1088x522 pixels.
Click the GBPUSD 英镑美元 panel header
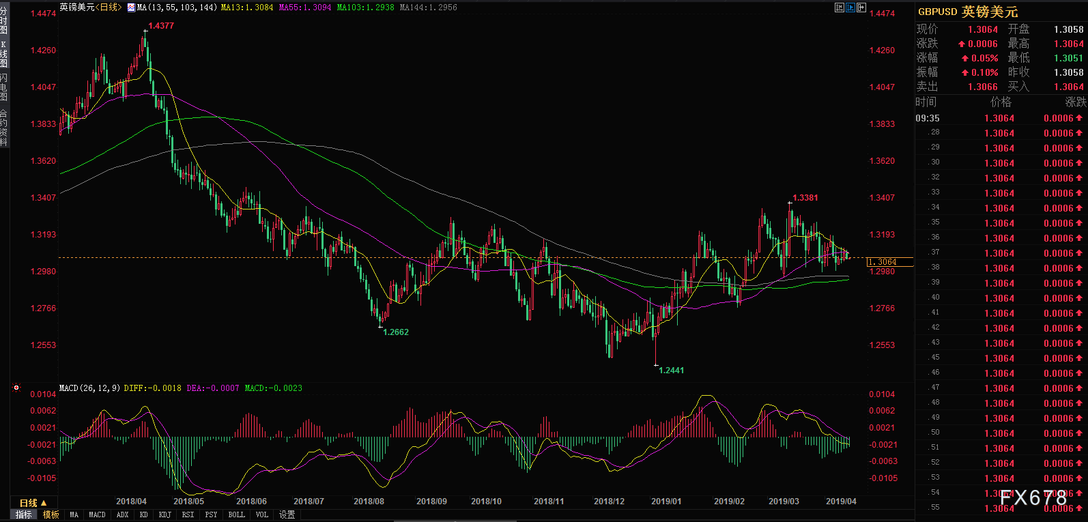(967, 12)
